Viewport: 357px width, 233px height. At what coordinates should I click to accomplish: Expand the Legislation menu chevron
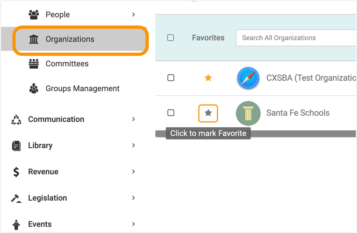[134, 198]
